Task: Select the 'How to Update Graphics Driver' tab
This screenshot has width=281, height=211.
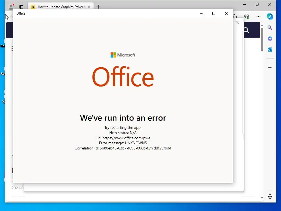Action: [x=61, y=7]
